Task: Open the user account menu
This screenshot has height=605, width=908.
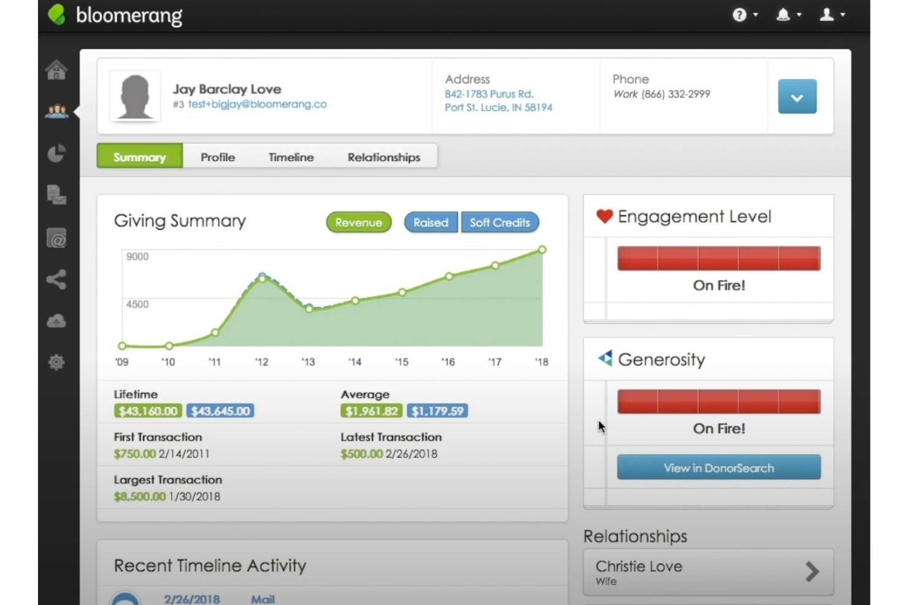Action: (832, 15)
